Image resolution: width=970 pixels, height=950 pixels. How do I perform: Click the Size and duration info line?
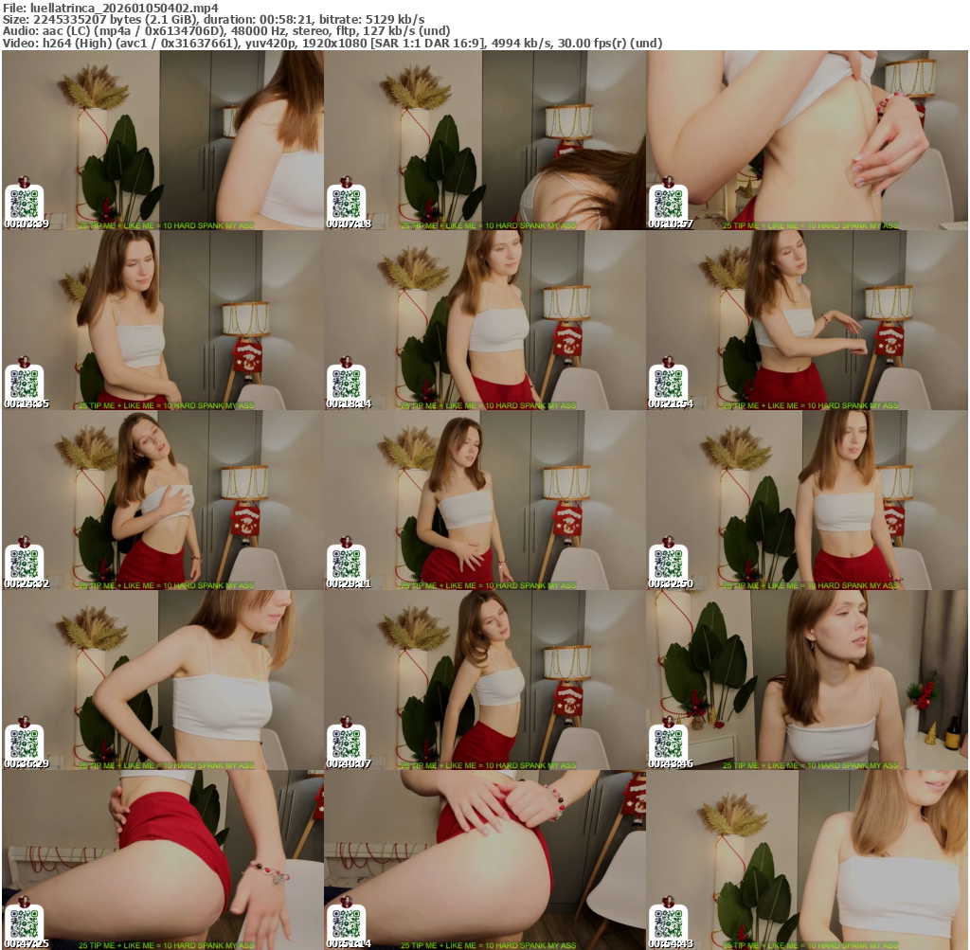[x=213, y=19]
